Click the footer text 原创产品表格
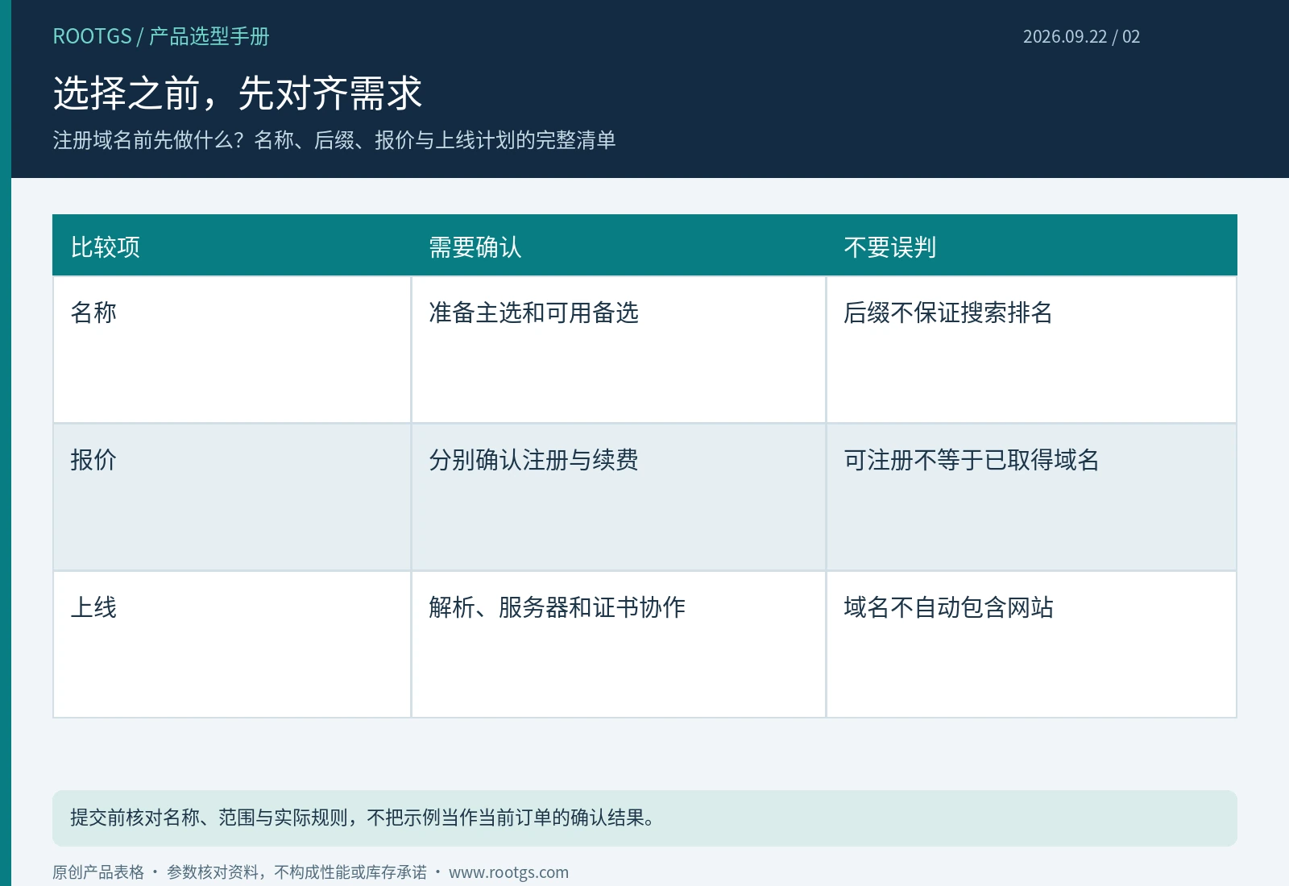 click(98, 872)
